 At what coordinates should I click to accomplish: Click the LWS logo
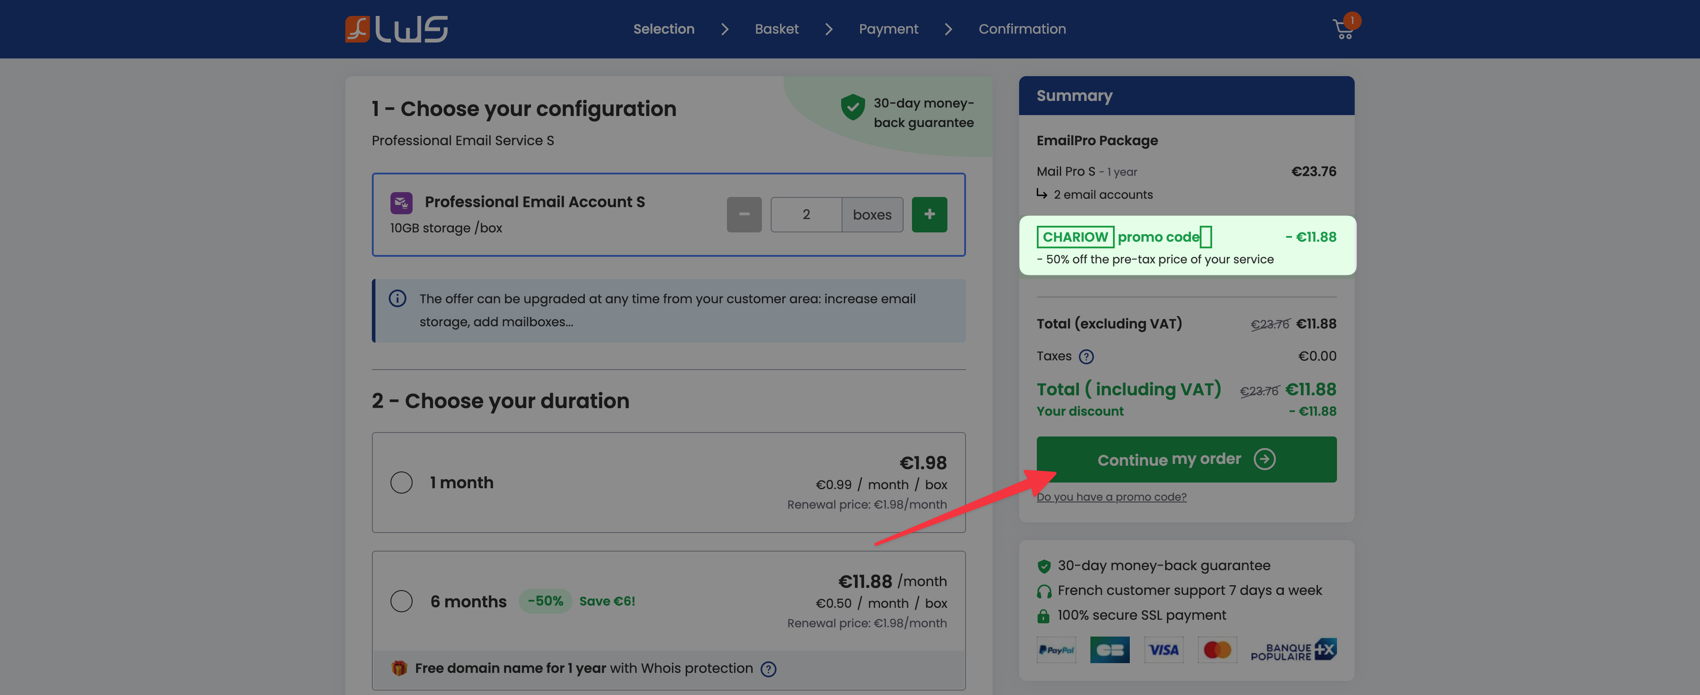[396, 29]
